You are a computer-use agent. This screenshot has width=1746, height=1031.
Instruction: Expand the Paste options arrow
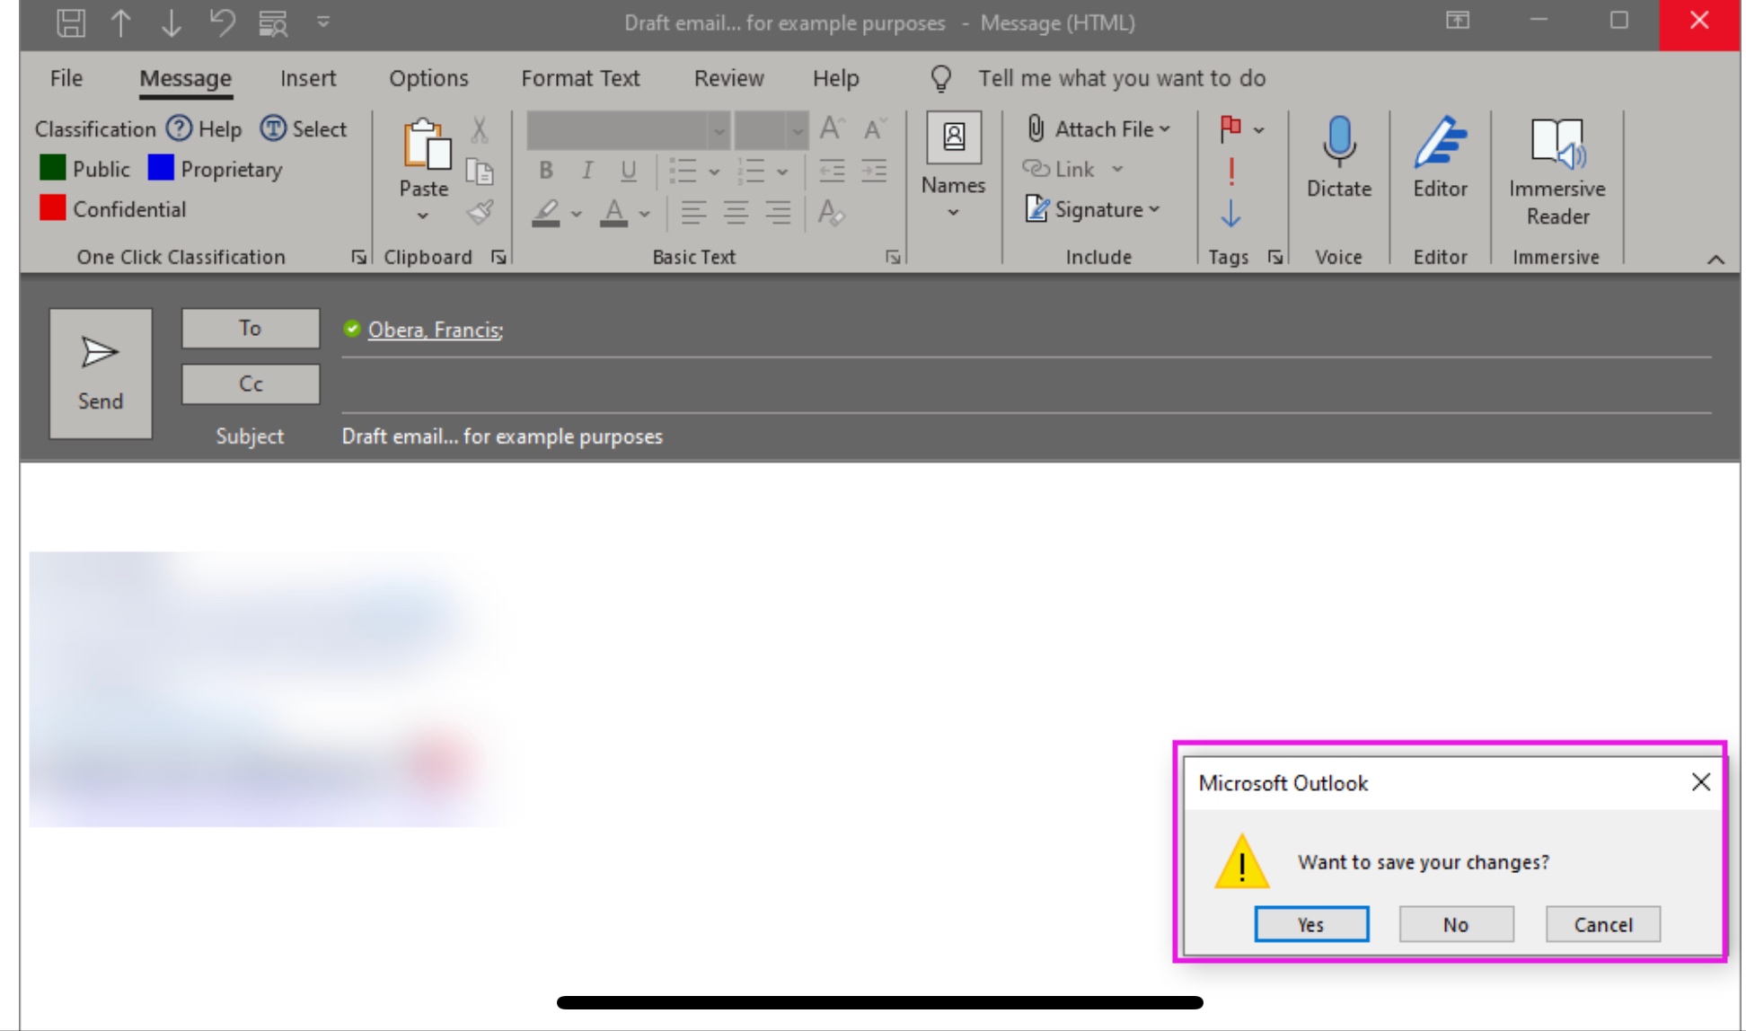click(423, 216)
